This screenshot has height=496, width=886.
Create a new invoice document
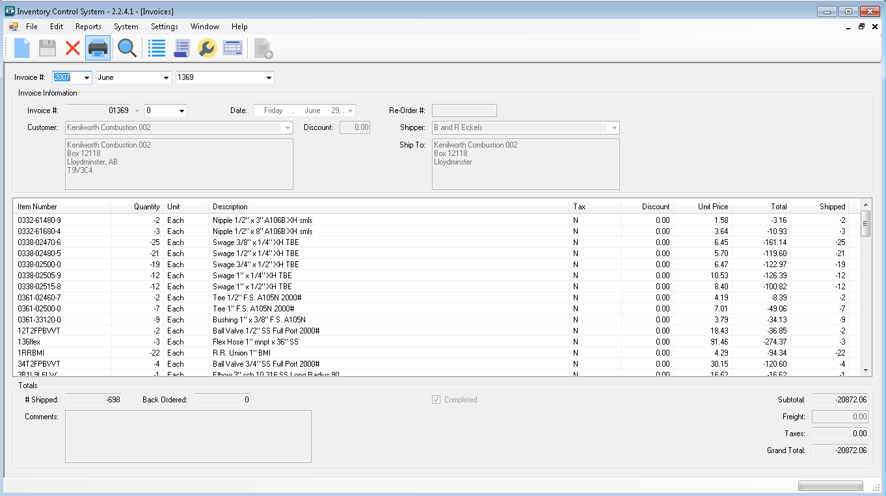(21, 47)
